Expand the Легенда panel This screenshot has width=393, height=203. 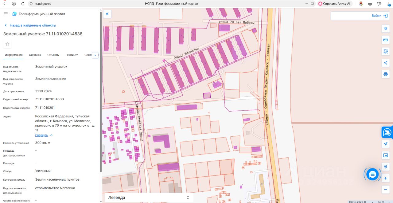[149, 197]
